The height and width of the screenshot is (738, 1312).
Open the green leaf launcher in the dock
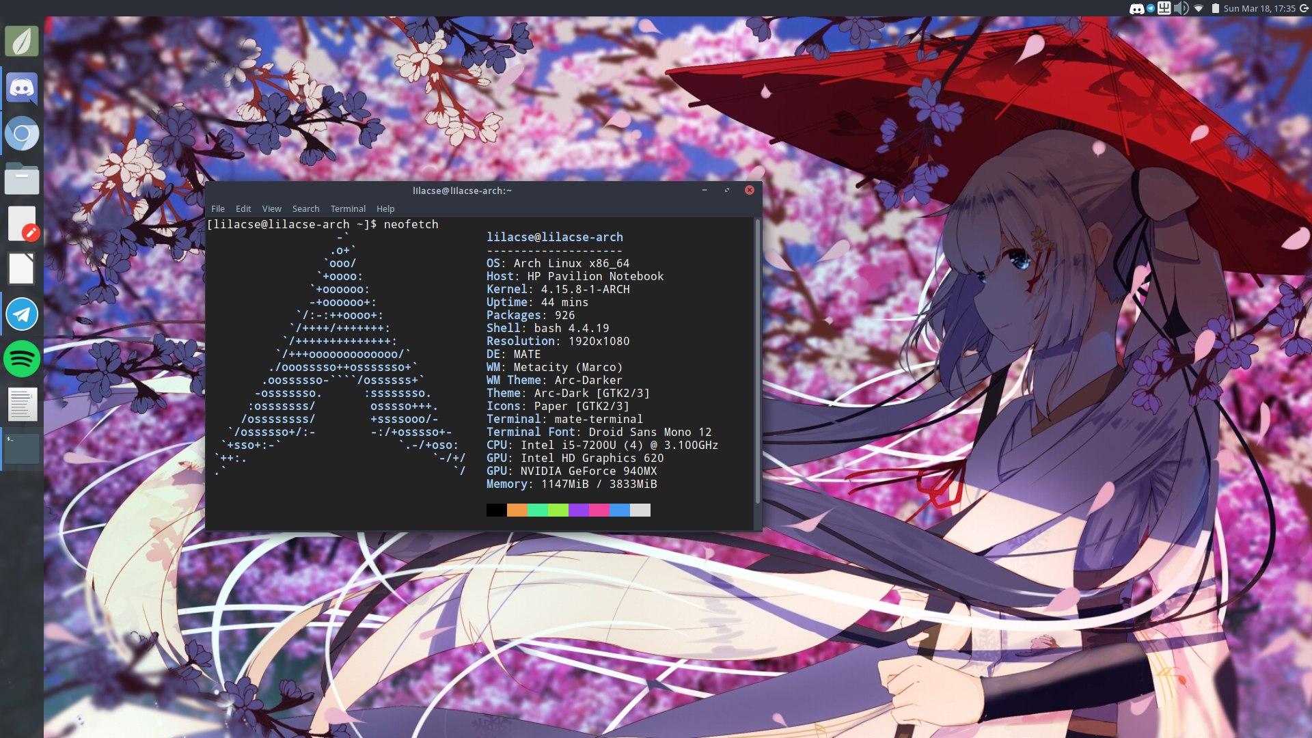coord(22,41)
